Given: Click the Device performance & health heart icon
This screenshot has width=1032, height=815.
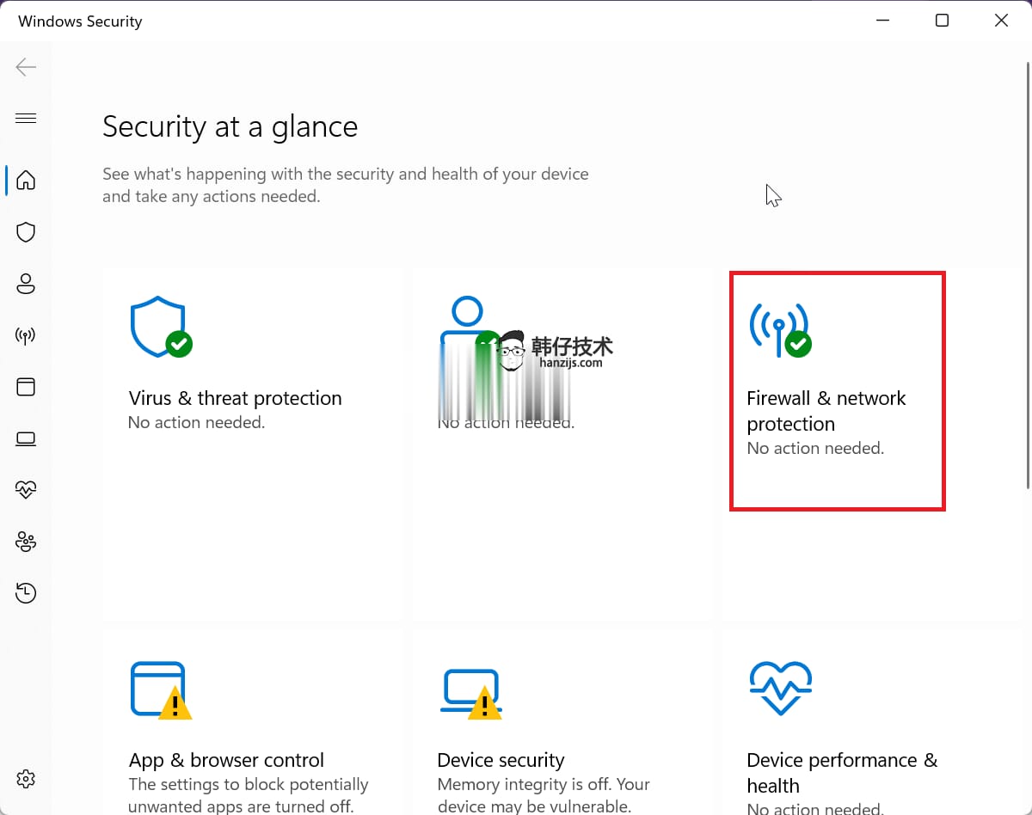Looking at the screenshot, I should click(x=780, y=688).
